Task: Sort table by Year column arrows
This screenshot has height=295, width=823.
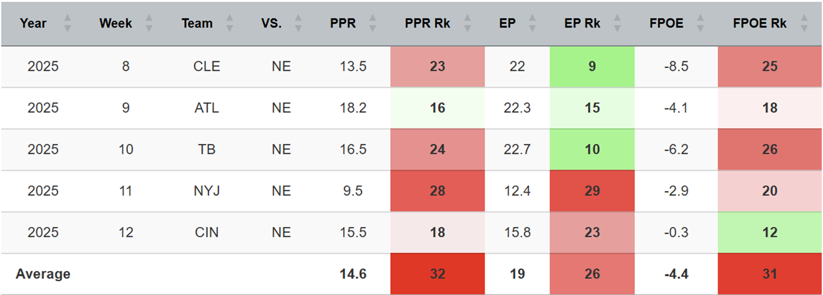Action: (67, 24)
